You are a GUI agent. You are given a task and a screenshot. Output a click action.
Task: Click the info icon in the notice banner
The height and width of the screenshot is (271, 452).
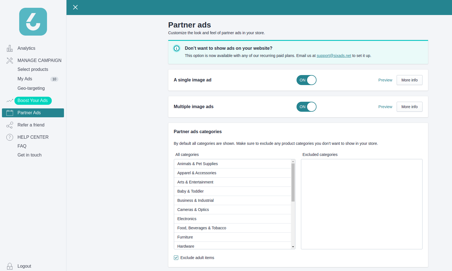pyautogui.click(x=177, y=48)
